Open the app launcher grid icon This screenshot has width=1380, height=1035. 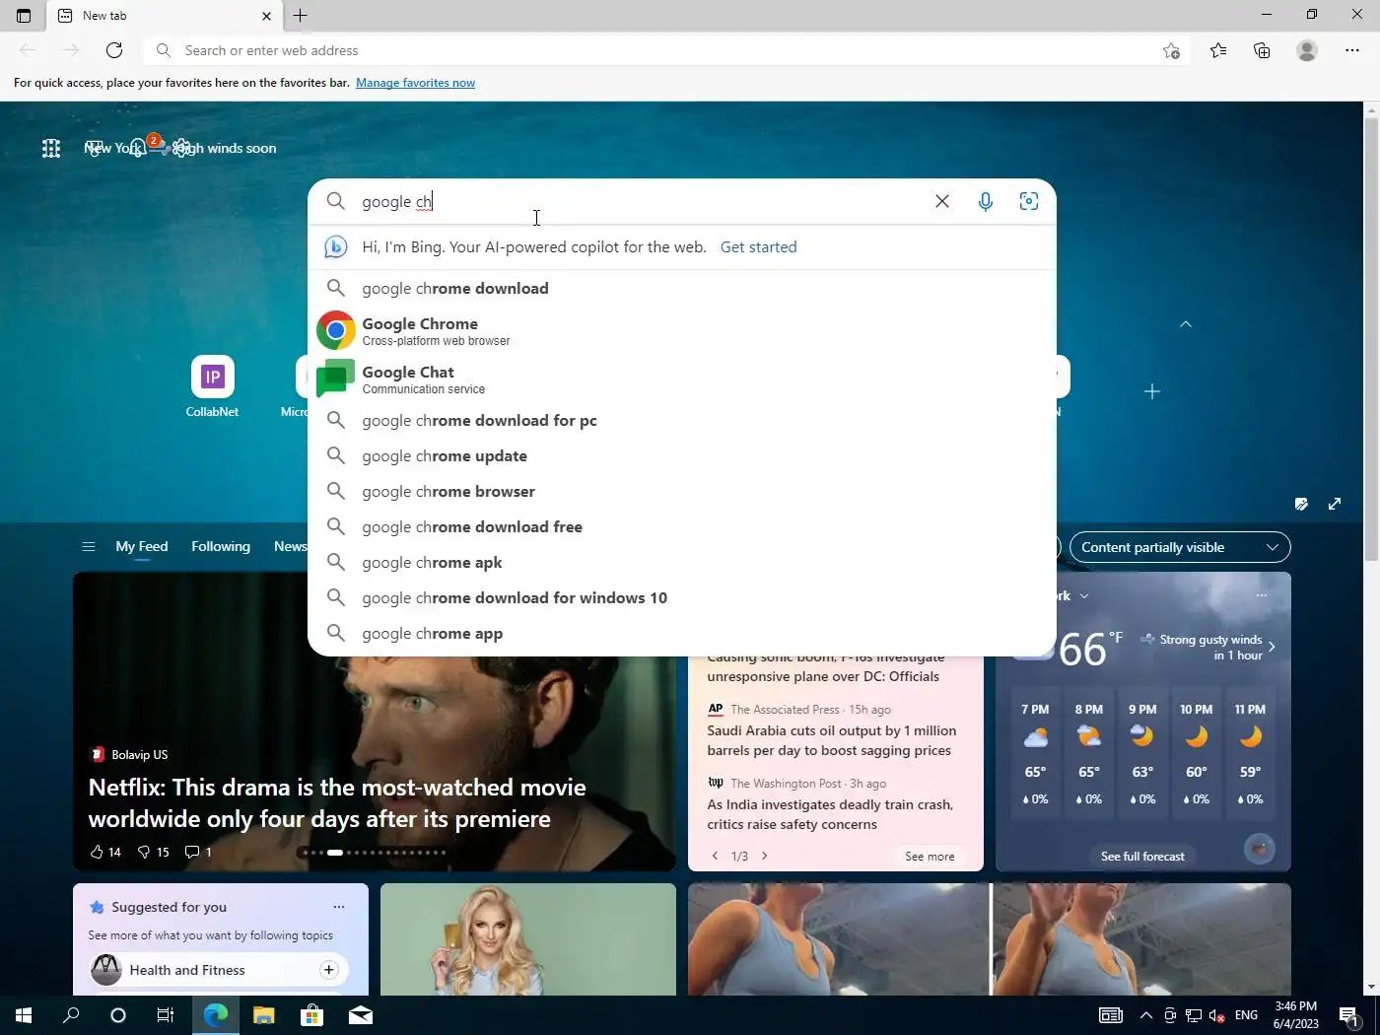51,148
